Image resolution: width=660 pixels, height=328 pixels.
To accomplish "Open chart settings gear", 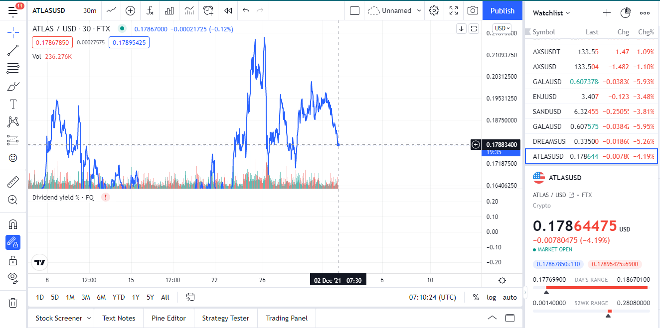I will (x=434, y=10).
